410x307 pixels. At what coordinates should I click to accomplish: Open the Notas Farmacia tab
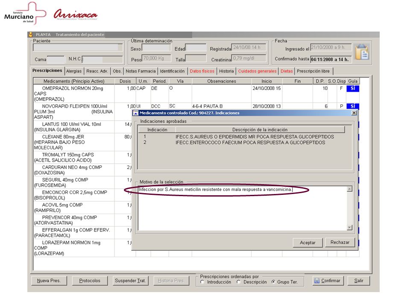[141, 71]
